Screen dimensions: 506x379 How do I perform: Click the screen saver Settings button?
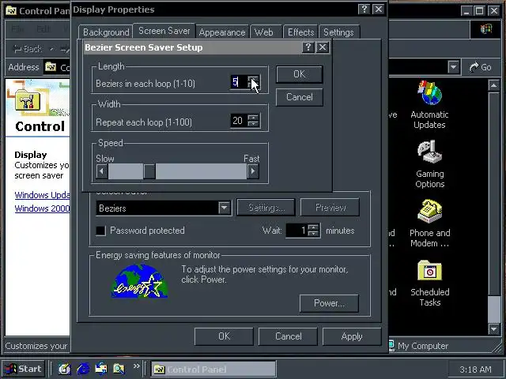pos(266,207)
